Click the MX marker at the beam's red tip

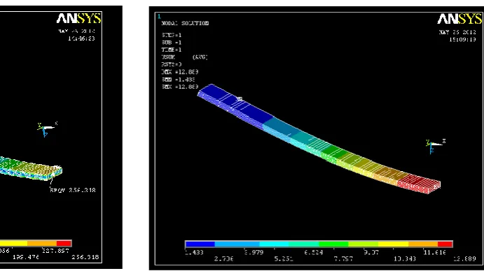click(437, 186)
